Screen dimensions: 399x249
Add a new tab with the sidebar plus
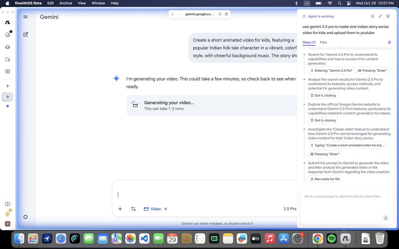[8, 86]
